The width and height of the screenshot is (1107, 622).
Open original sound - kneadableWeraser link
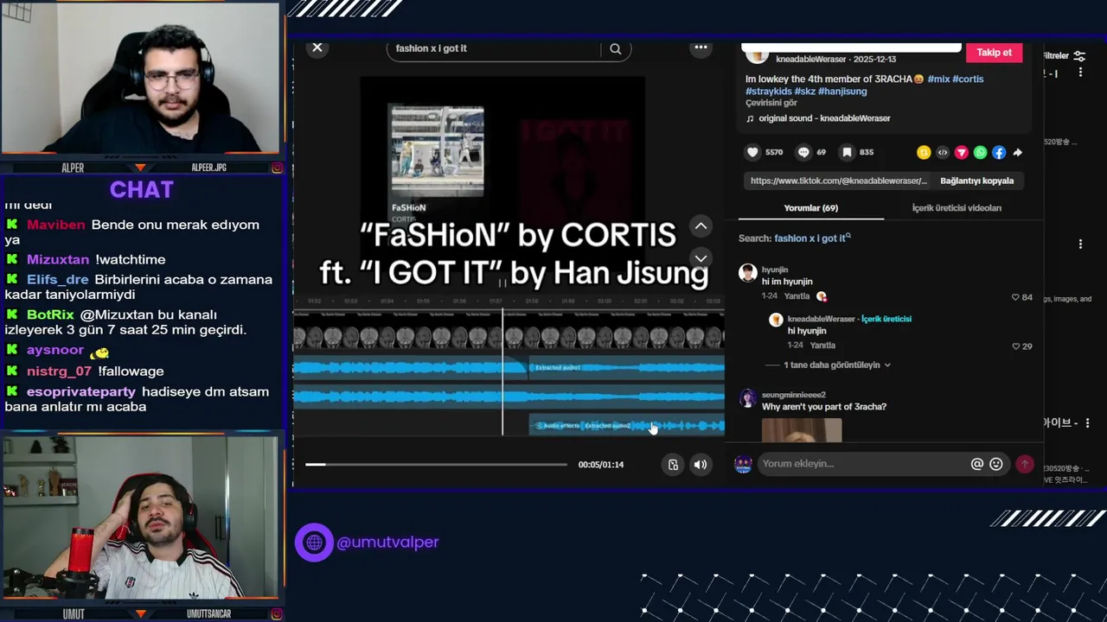[824, 118]
